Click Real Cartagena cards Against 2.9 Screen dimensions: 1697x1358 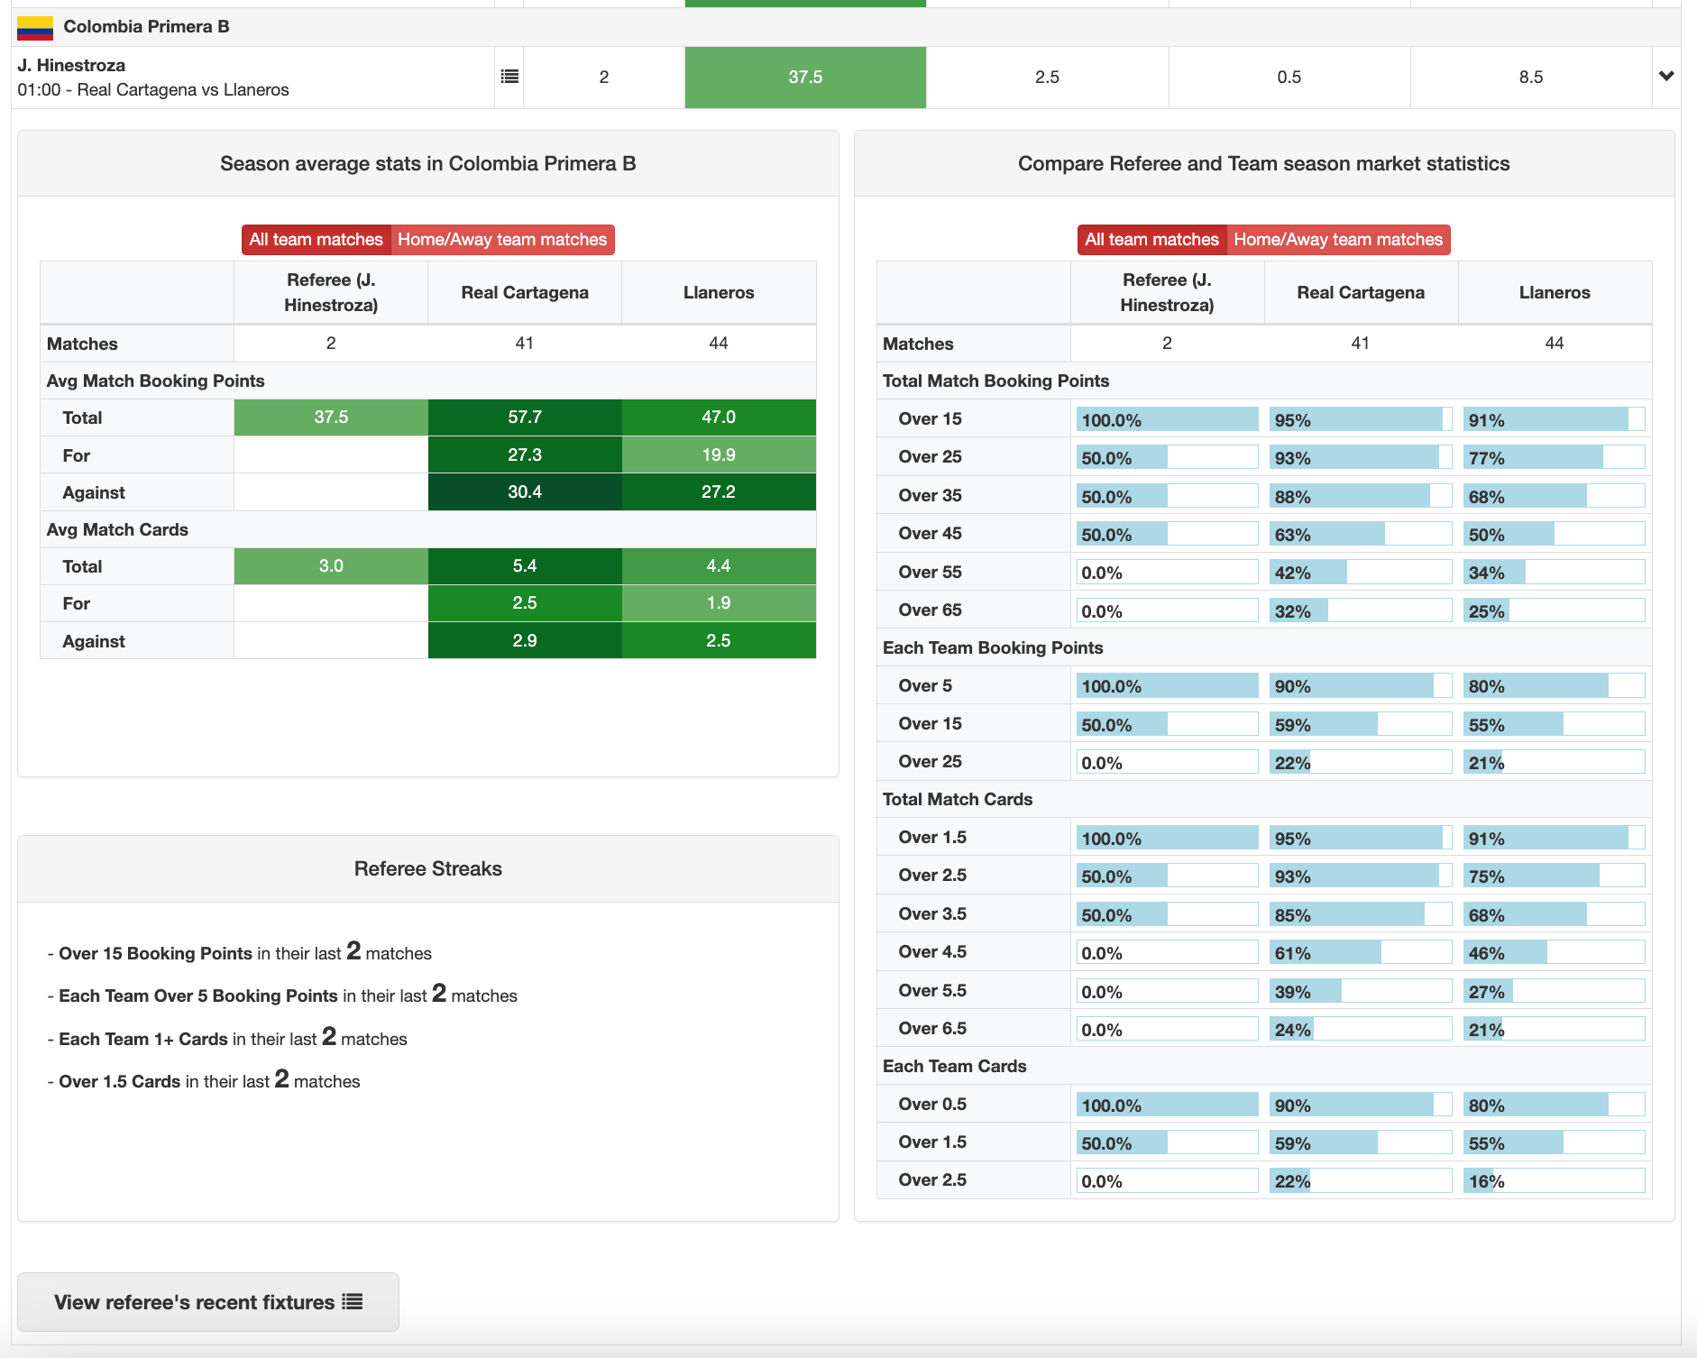[525, 640]
